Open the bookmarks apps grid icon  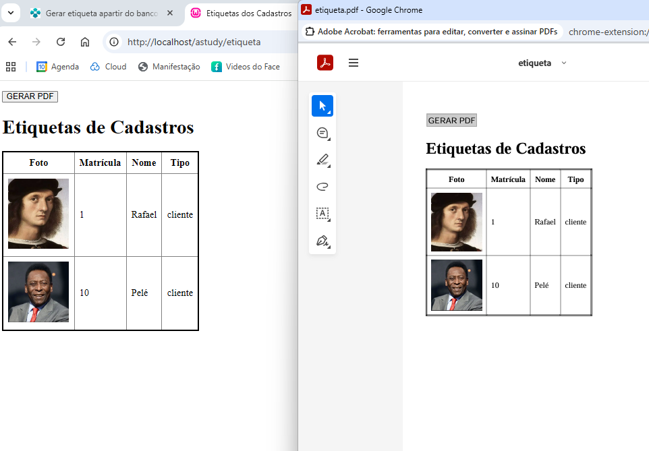tap(11, 67)
